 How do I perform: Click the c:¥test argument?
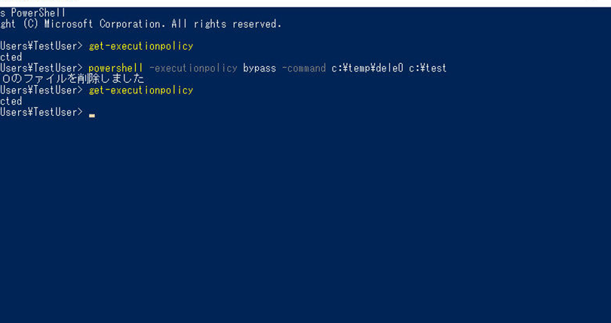[428, 69]
